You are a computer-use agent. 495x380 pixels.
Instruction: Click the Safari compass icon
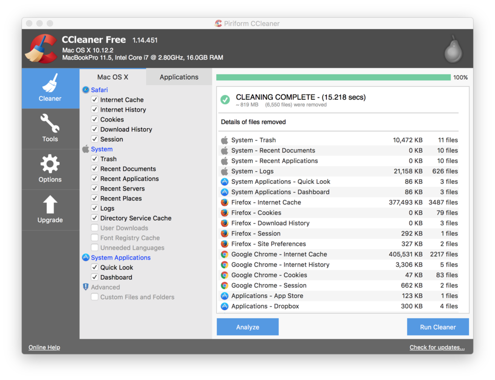86,90
